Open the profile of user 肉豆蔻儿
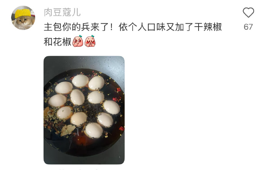 point(62,12)
